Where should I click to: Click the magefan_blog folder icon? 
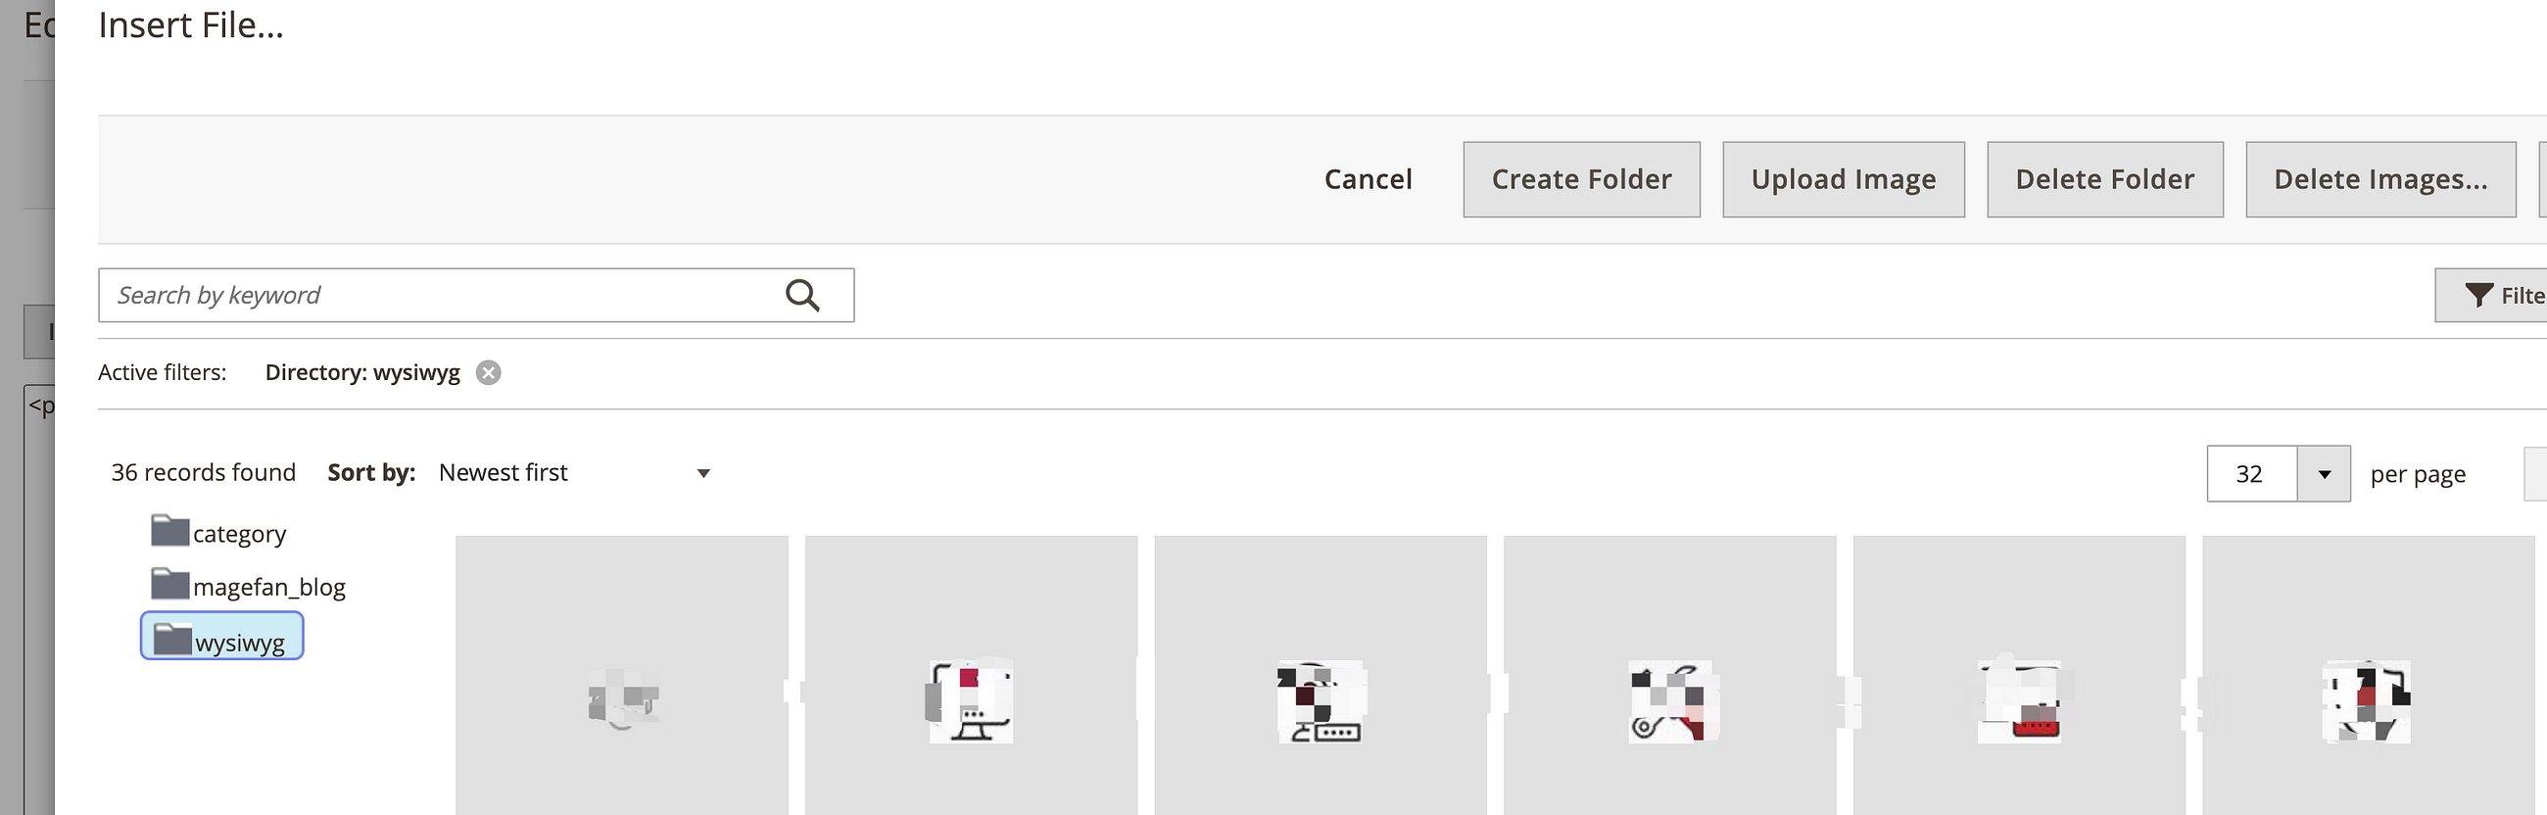pyautogui.click(x=170, y=585)
